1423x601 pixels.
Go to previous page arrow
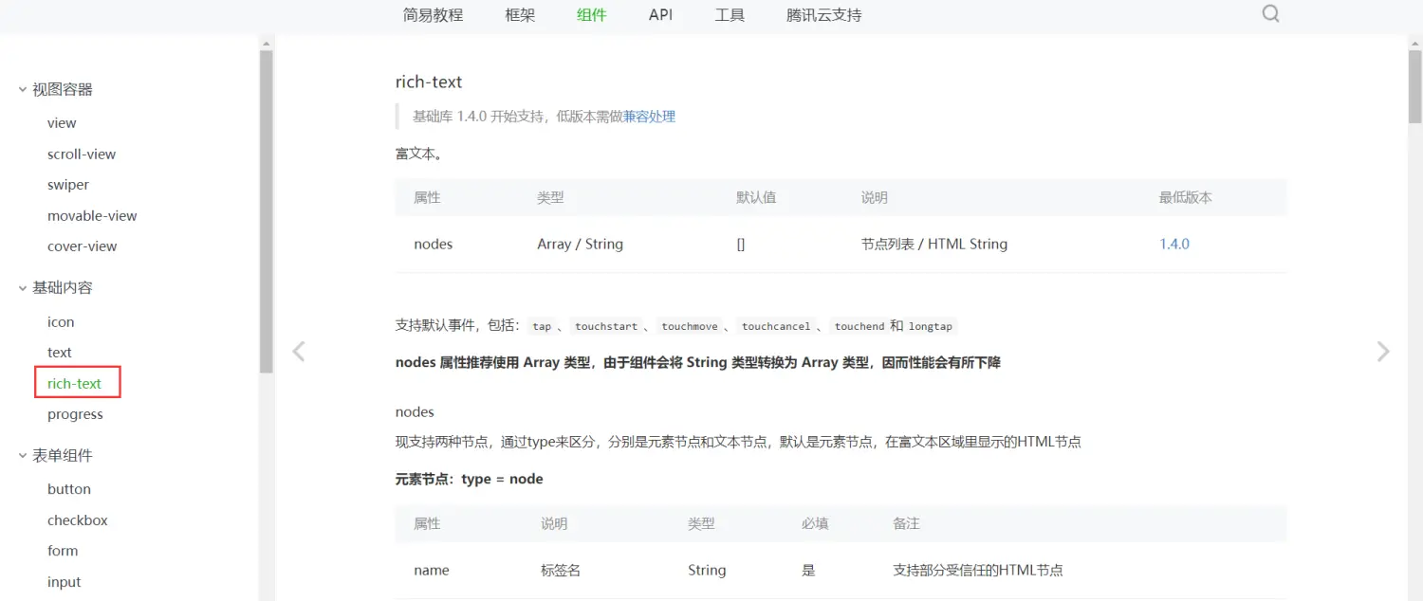coord(299,352)
